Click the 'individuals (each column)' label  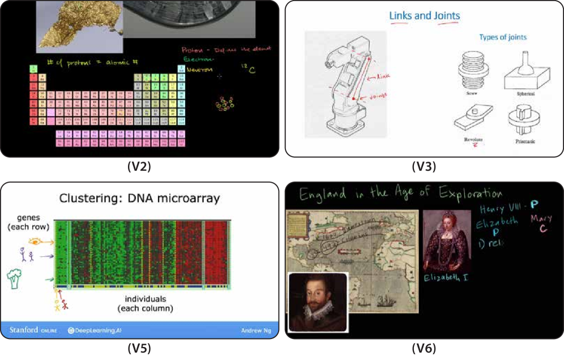(146, 303)
